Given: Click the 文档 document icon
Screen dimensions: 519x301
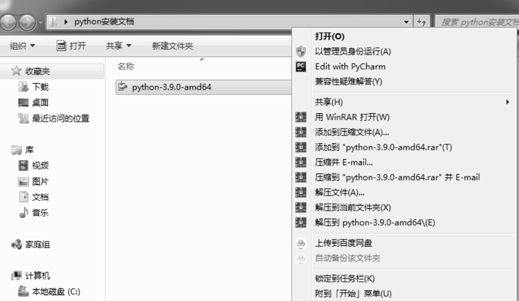Looking at the screenshot, I should 24,197.
